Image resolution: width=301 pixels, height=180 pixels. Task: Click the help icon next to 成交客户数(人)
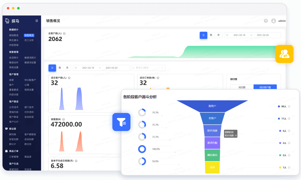coord(69,78)
